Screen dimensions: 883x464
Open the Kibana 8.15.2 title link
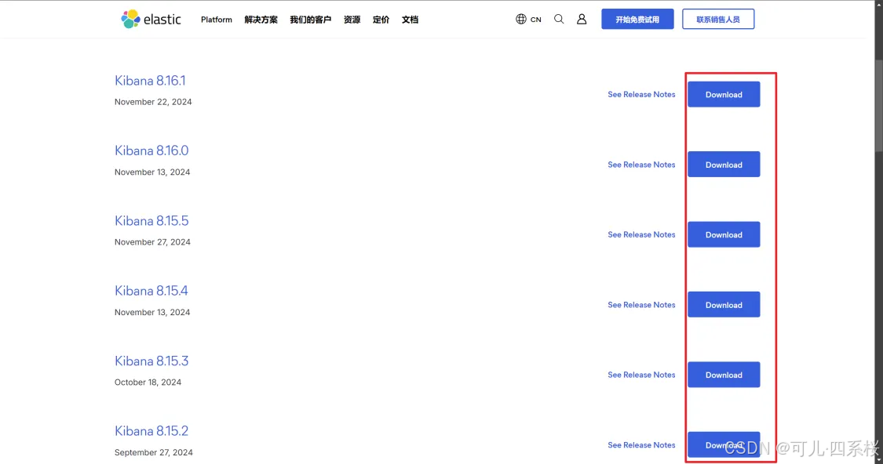(151, 430)
